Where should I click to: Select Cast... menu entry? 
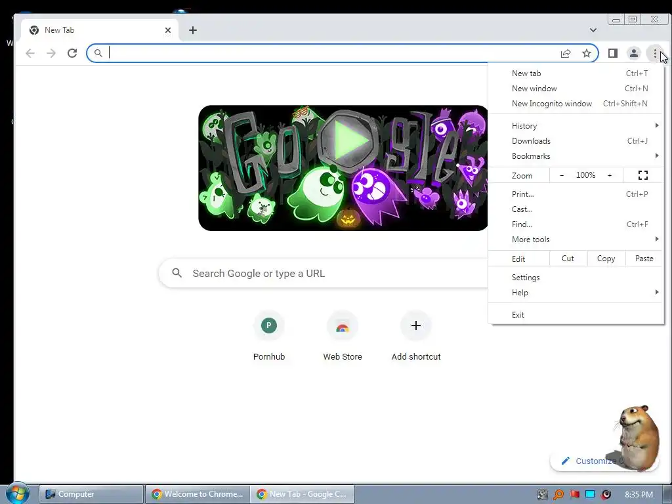pyautogui.click(x=576, y=209)
